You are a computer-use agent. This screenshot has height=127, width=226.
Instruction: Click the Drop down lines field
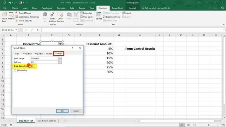tap(33, 66)
